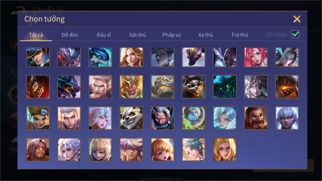Switch to the Trợ thủ tab
The height and width of the screenshot is (181, 322).
click(x=240, y=35)
